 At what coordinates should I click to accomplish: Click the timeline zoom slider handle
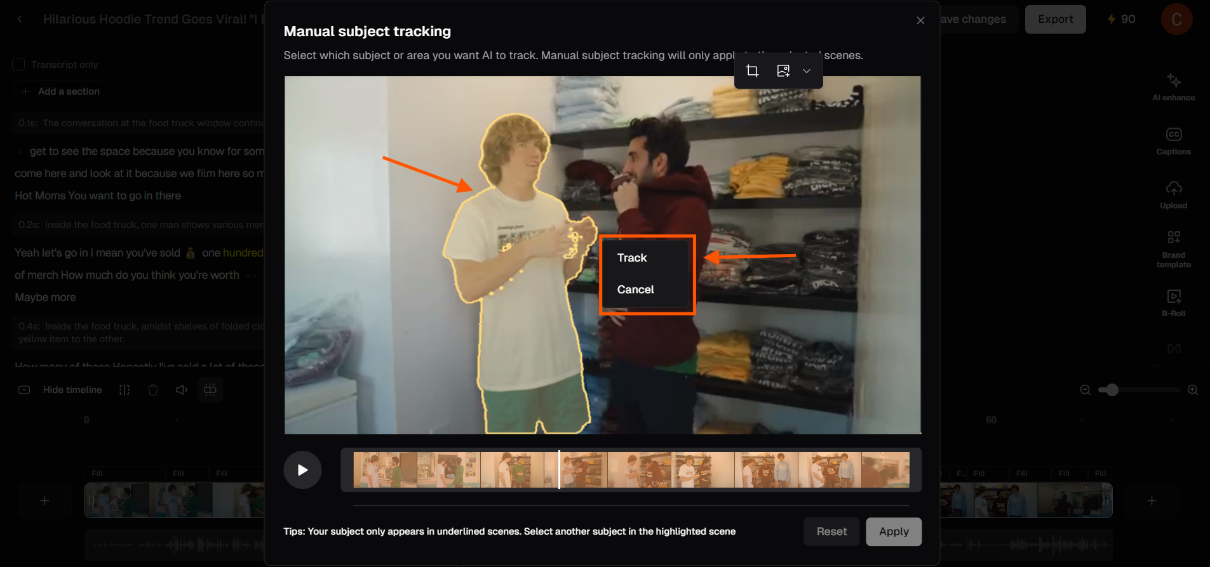tap(1112, 390)
